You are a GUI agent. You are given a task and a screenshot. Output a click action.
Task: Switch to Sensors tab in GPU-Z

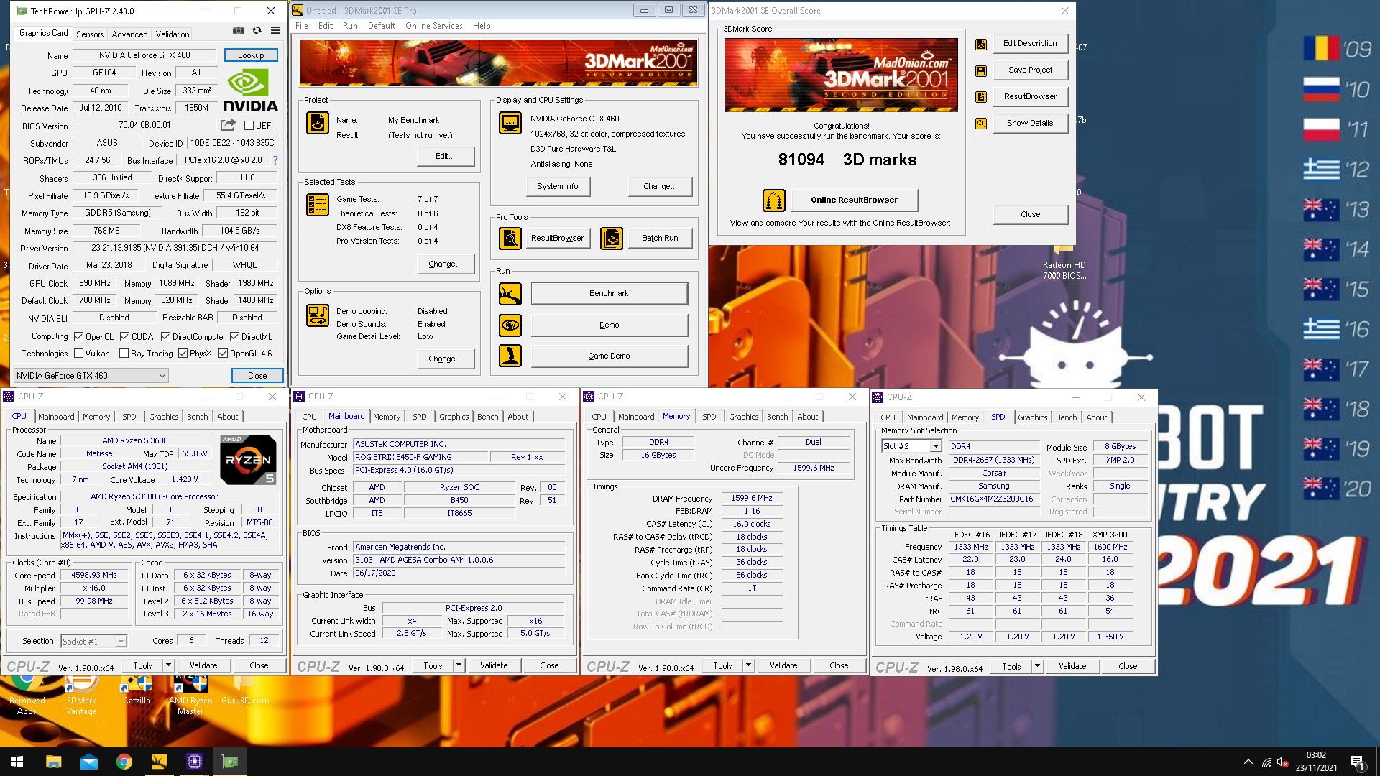click(90, 34)
